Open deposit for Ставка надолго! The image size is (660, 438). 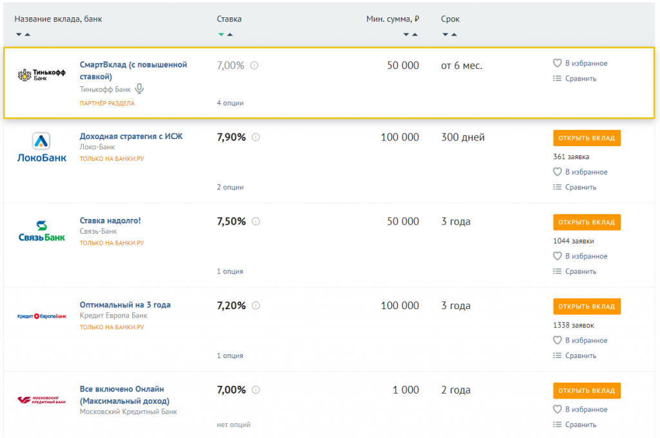tap(587, 222)
